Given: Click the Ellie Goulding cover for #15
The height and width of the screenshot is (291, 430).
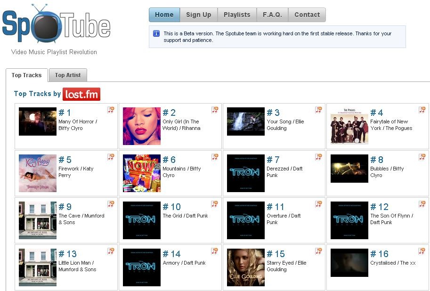Looking at the screenshot, I should click(x=246, y=267).
